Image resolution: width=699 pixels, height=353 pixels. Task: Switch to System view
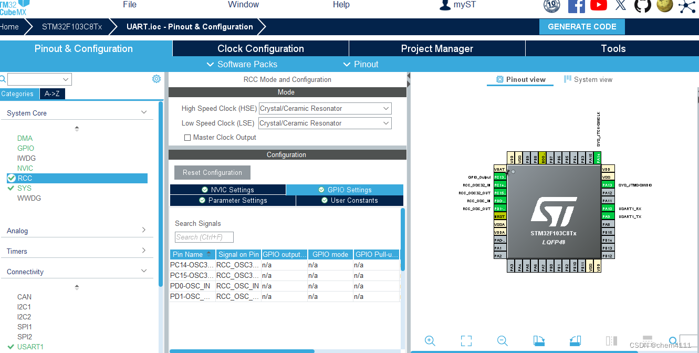coord(588,80)
